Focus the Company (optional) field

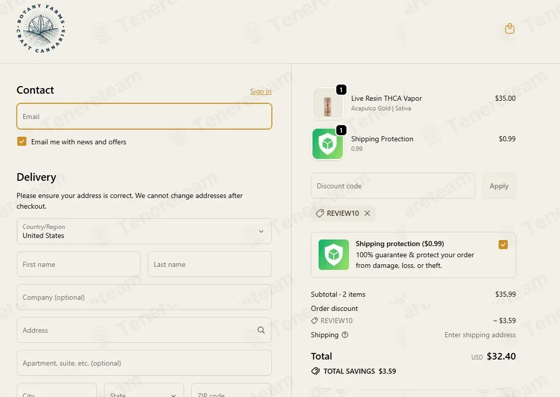pos(144,297)
